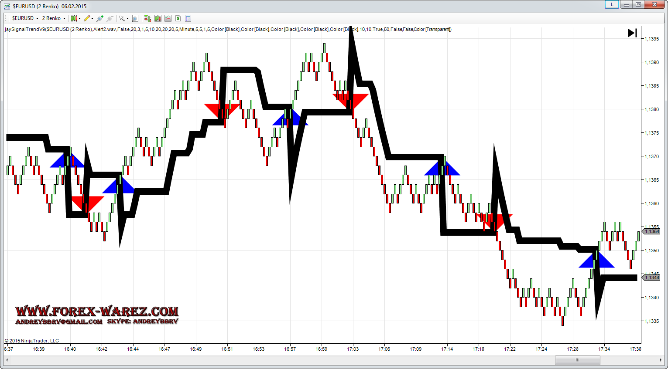Open the Strategies dollar sheet icon
668x369 pixels.
178,18
